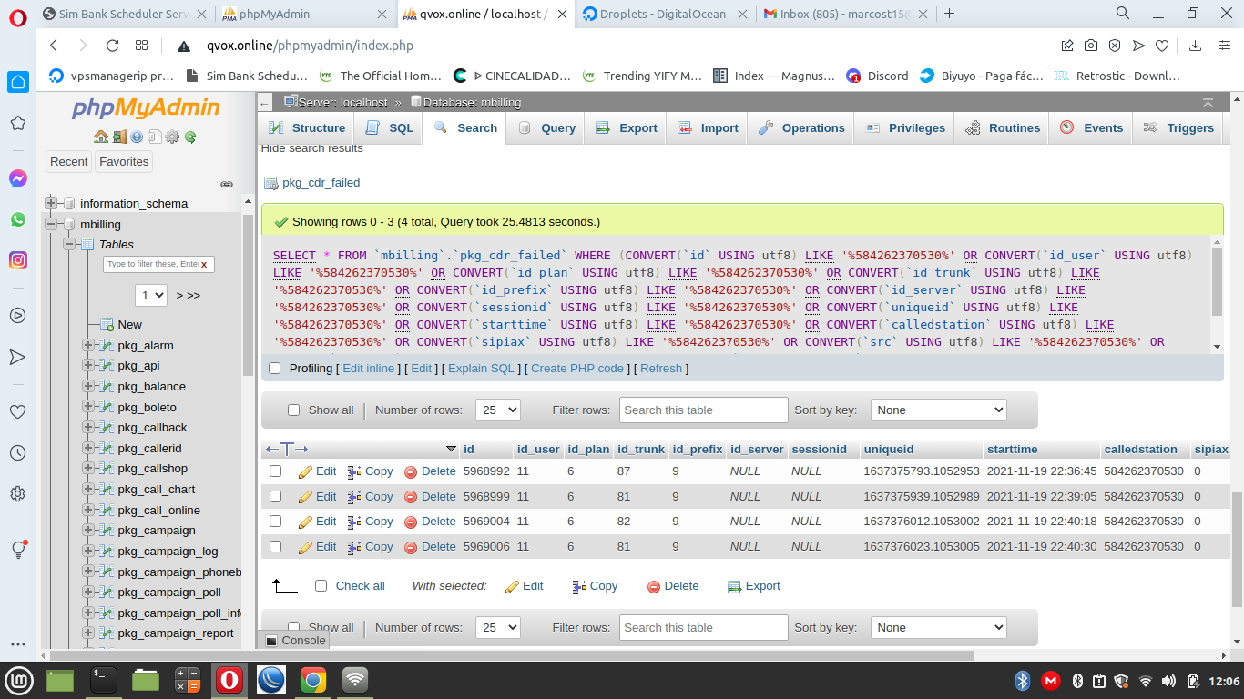Toggle the Profiling checkbox
Viewport: 1244px width, 699px height.
[275, 369]
